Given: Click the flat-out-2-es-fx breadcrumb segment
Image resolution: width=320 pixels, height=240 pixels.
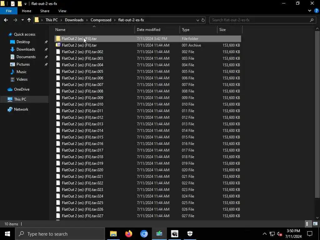Looking at the screenshot, I should click(x=131, y=20).
